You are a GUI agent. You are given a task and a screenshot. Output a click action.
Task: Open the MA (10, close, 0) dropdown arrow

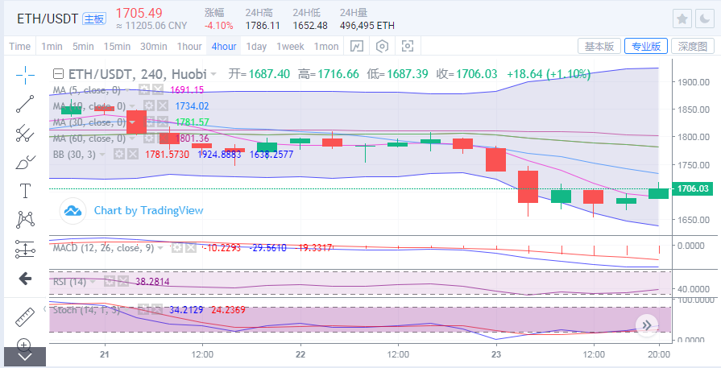click(132, 106)
